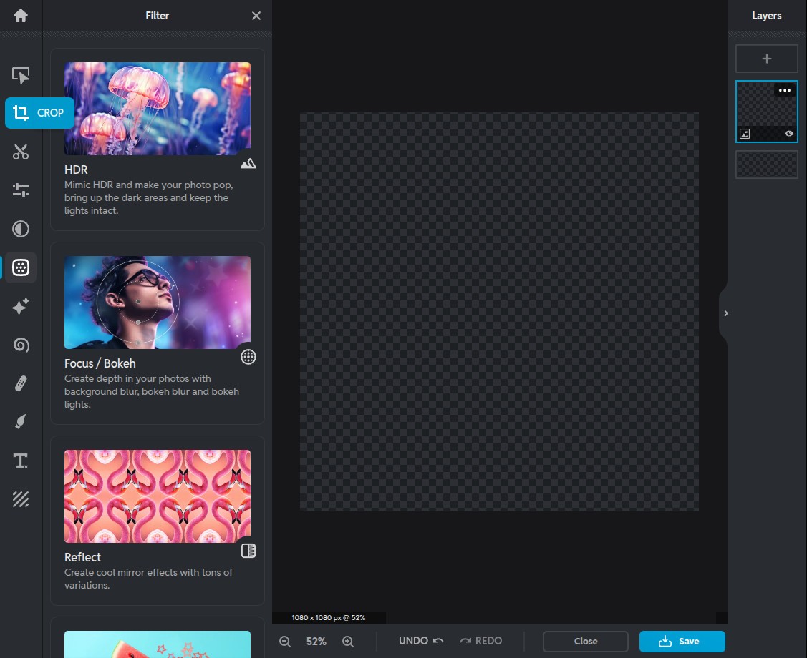
Task: Select the Liquify swirl tool
Action: pos(21,345)
